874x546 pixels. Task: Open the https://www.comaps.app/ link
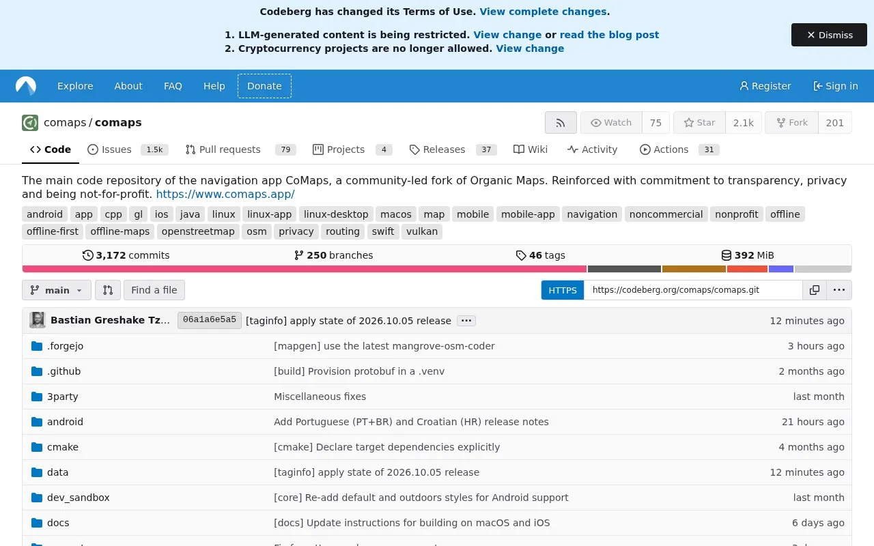[225, 194]
